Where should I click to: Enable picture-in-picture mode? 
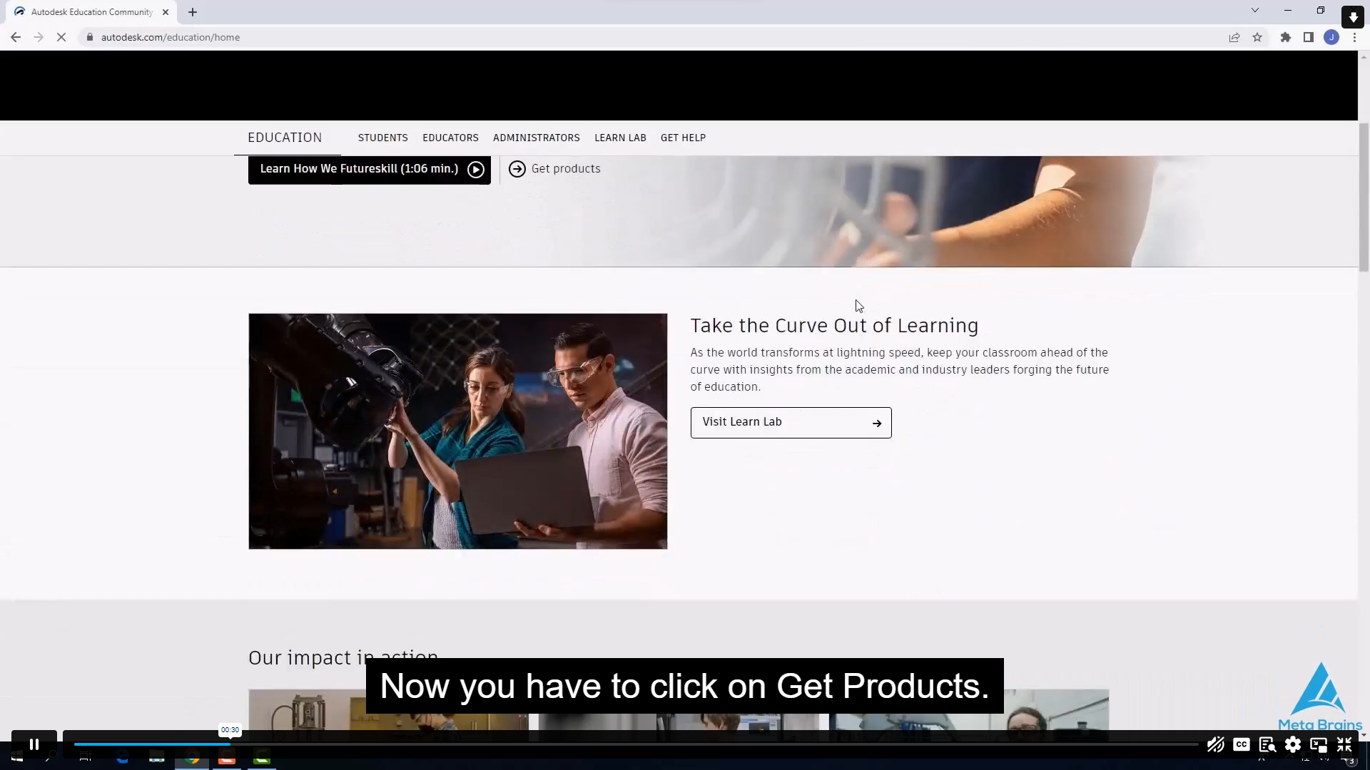coord(1319,744)
